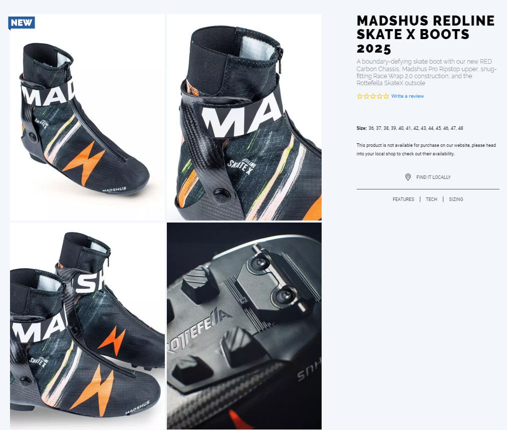The width and height of the screenshot is (507, 430).
Task: Click Find It Locally button
Action: pyautogui.click(x=428, y=177)
